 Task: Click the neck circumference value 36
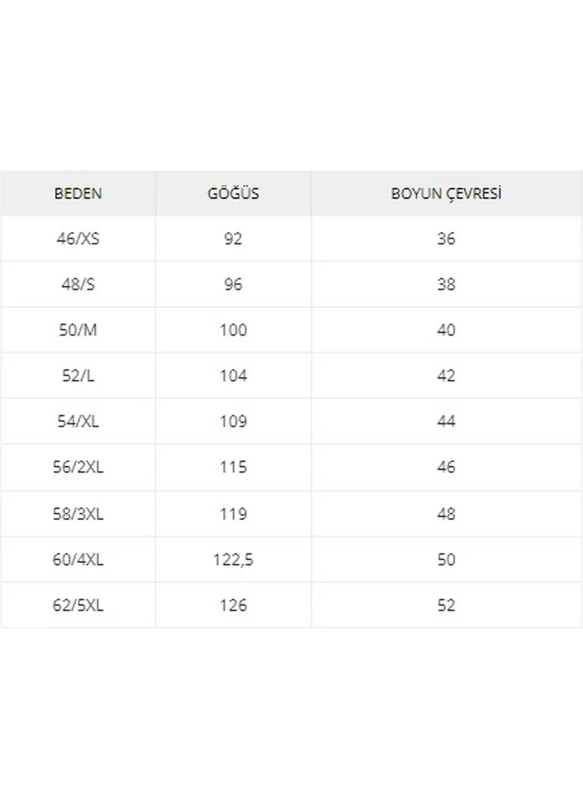click(x=447, y=239)
